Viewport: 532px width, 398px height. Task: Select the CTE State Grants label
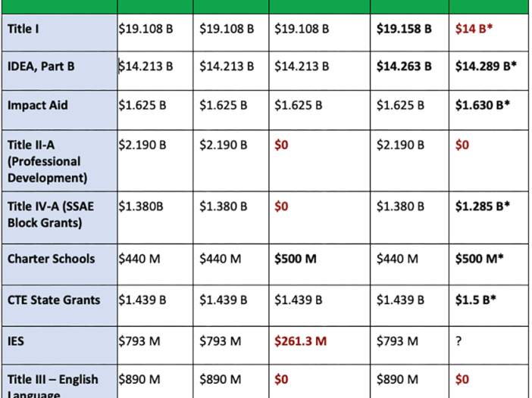tap(53, 300)
